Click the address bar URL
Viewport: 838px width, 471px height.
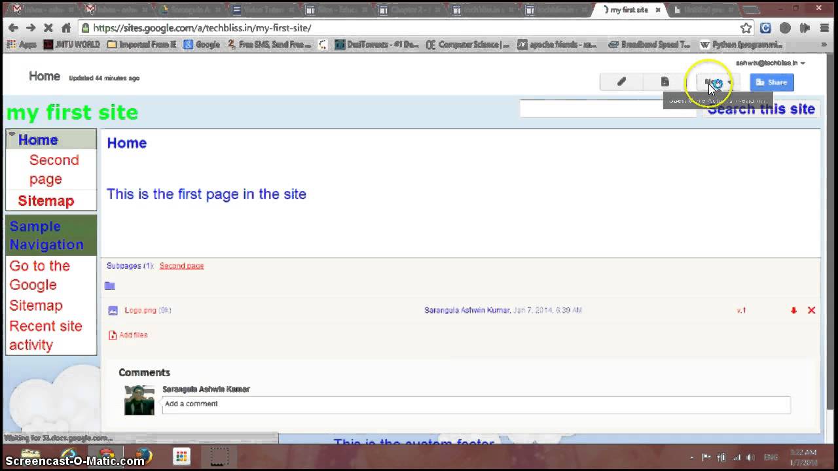(x=202, y=28)
